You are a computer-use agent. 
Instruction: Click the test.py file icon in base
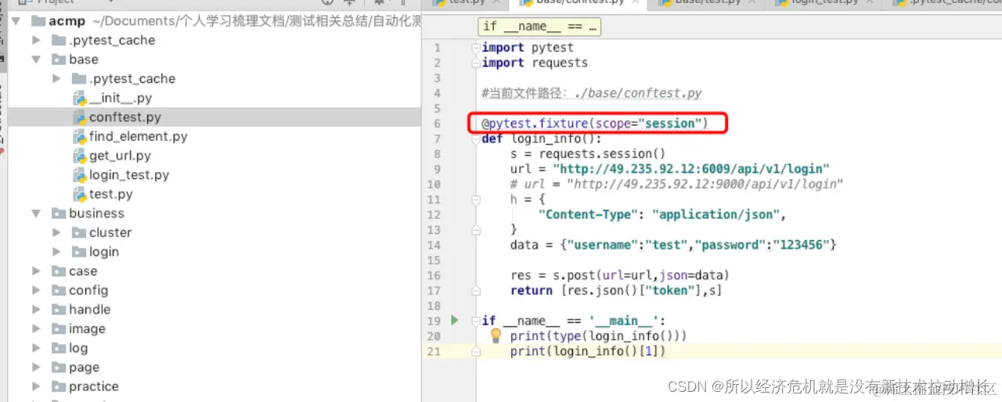point(79,194)
